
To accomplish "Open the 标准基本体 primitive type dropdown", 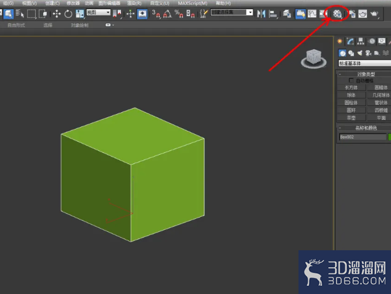I will click(364, 63).
